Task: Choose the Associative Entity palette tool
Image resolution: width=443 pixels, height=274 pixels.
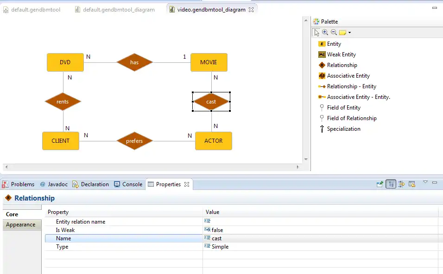Action: pyautogui.click(x=344, y=76)
